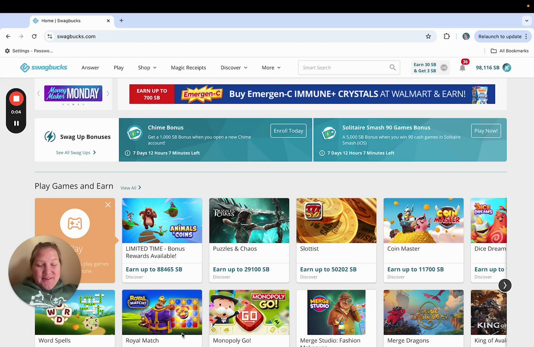The image size is (534, 347).
Task: Open the tab search chevron
Action: click(x=526, y=20)
